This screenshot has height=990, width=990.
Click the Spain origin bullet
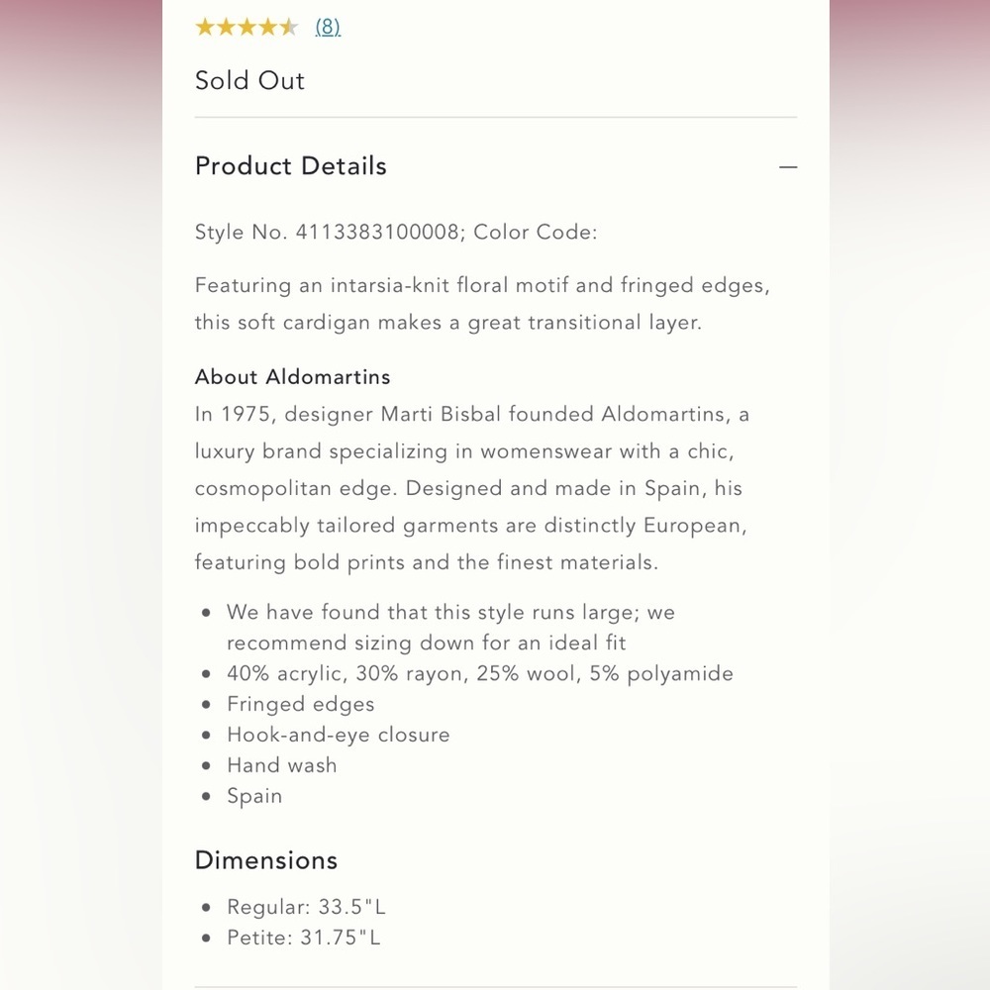click(x=254, y=797)
